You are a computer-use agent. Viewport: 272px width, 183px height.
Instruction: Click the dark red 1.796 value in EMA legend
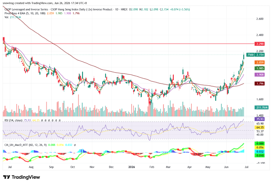coord(76,13)
